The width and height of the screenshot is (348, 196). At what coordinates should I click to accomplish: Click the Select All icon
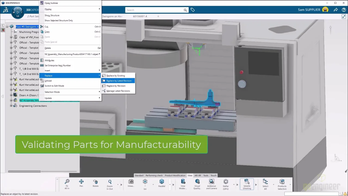click(265, 182)
